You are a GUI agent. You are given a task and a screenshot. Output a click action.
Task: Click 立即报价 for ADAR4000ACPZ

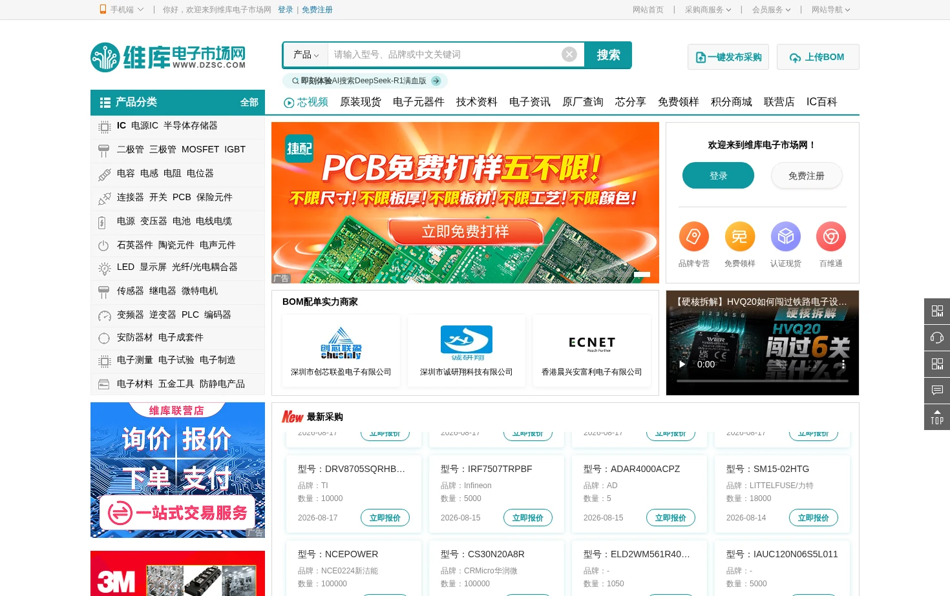(x=671, y=518)
